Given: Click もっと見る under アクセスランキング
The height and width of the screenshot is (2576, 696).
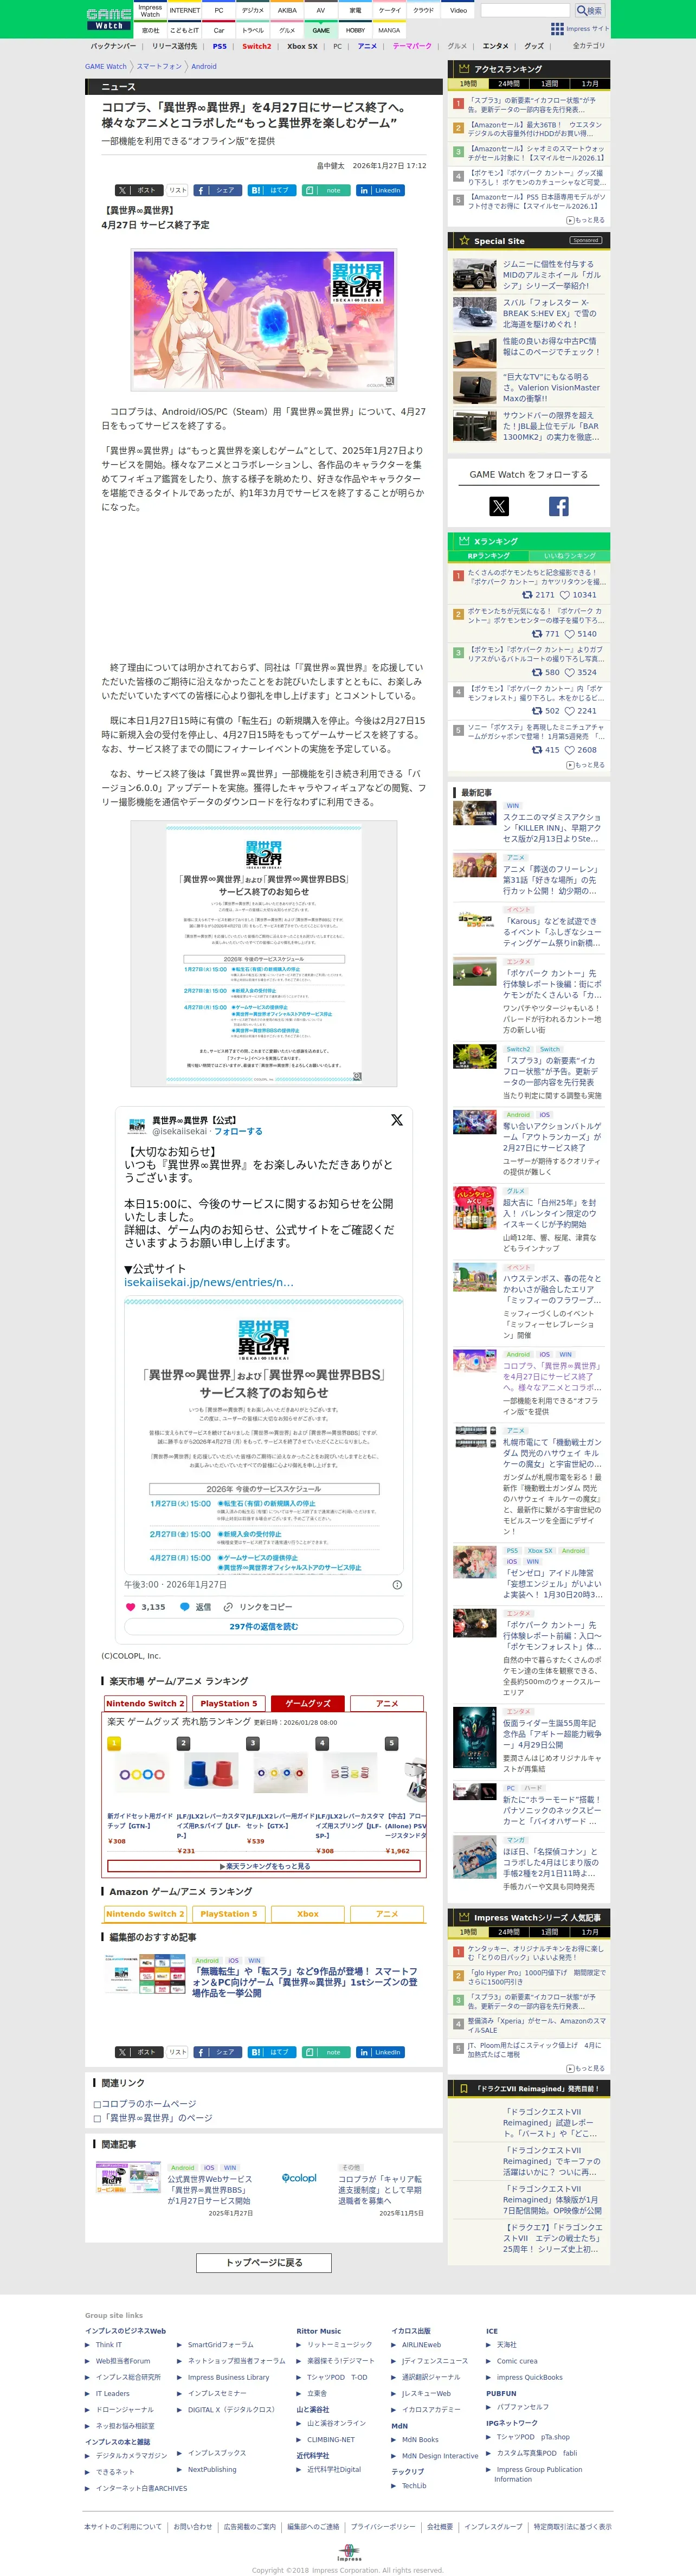Looking at the screenshot, I should pos(586,220).
